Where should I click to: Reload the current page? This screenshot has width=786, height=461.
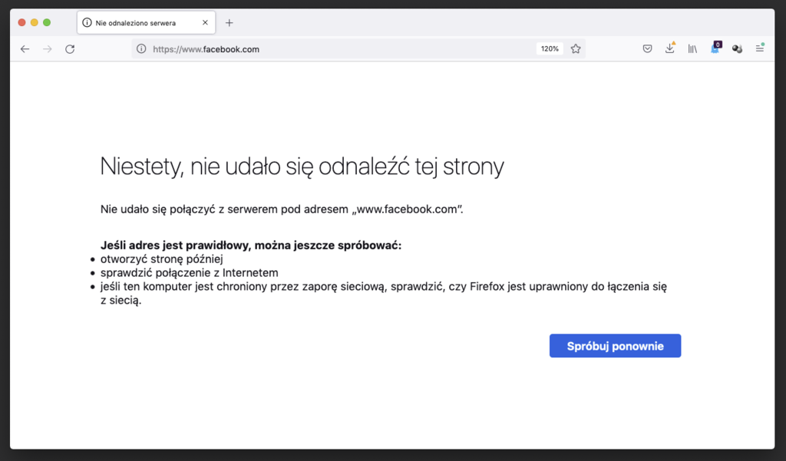pos(70,49)
